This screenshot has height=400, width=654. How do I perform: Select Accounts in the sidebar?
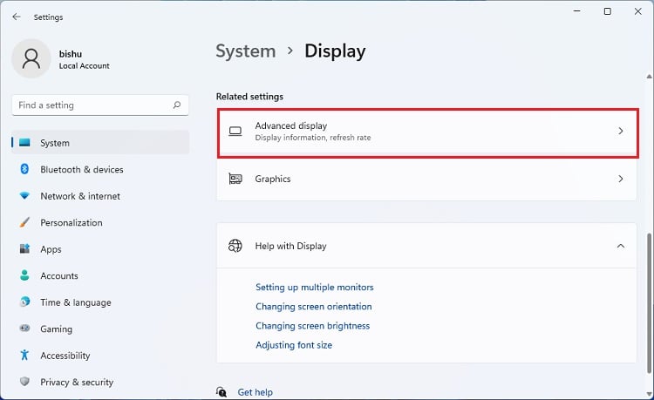pyautogui.click(x=59, y=275)
